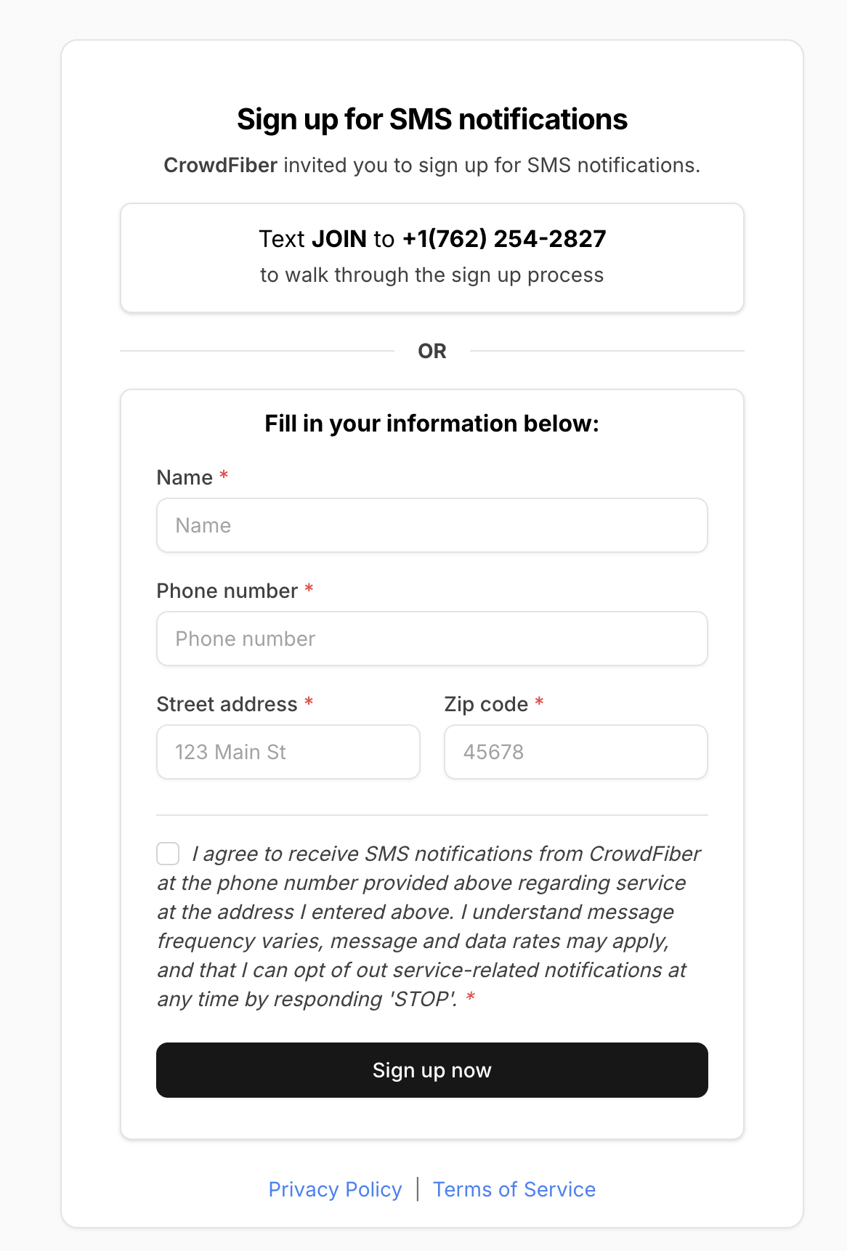The image size is (847, 1251).
Task: Click the Text JOIN instruction card
Action: [x=432, y=257]
